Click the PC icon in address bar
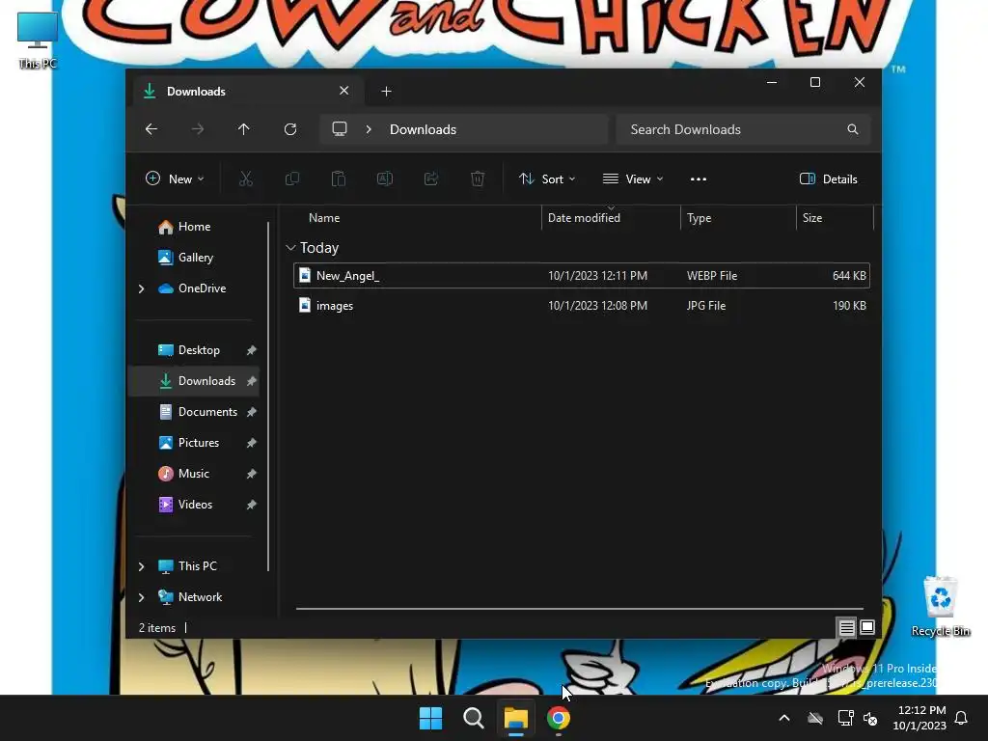This screenshot has height=741, width=988. click(340, 129)
